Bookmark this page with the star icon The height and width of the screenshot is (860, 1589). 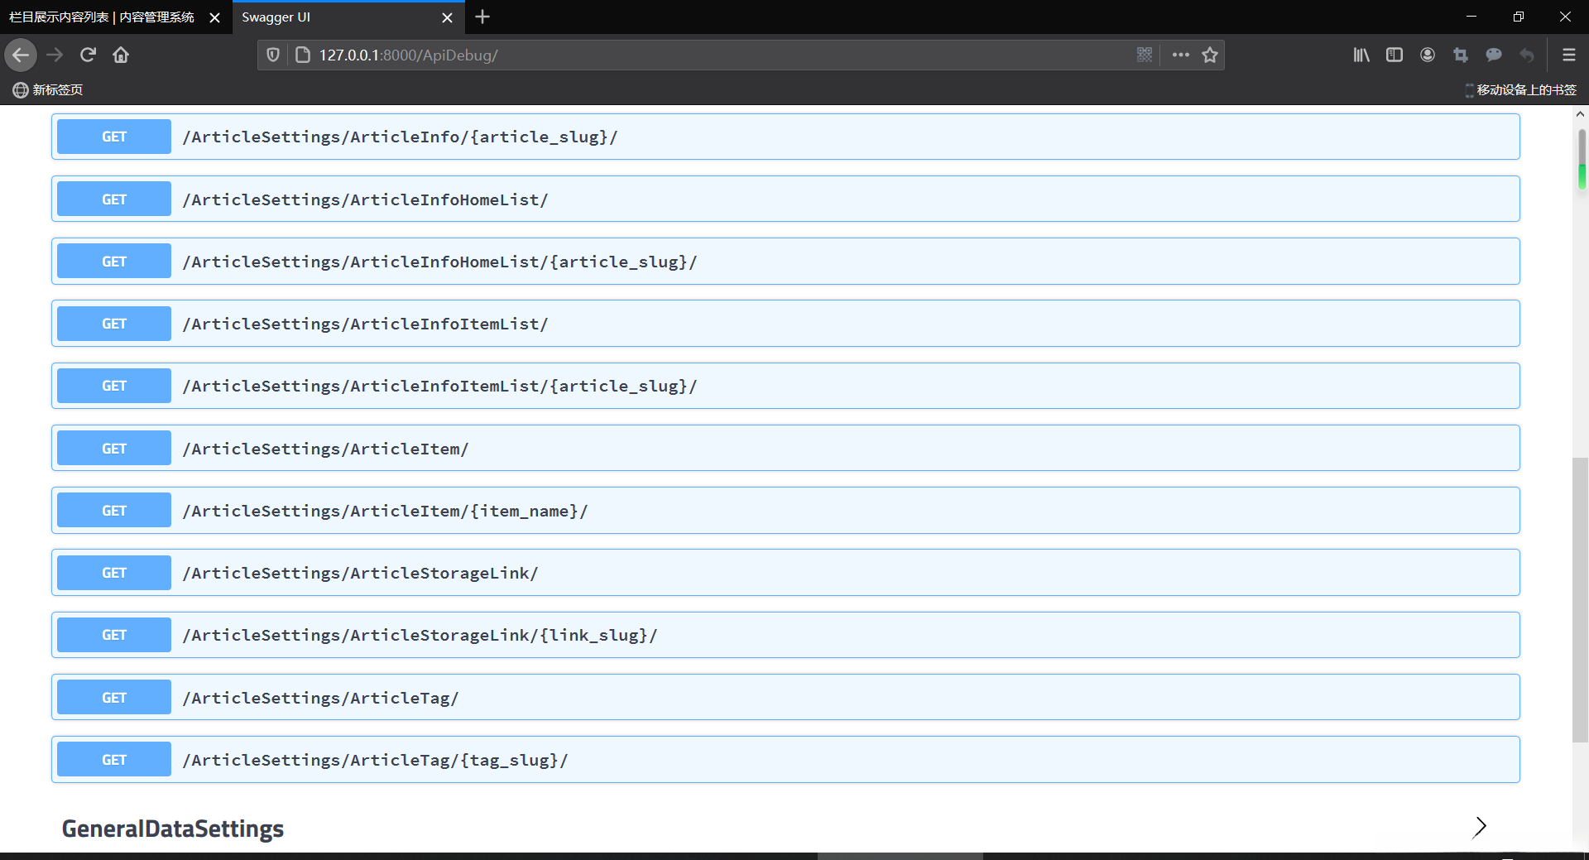pyautogui.click(x=1210, y=55)
